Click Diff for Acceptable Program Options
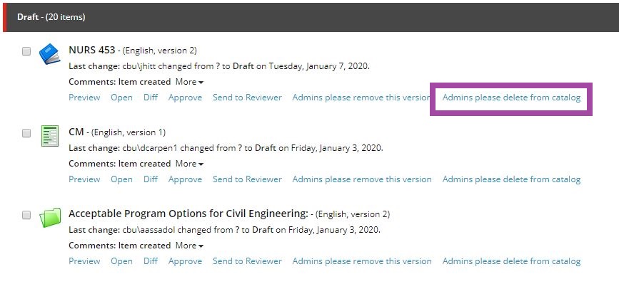Viewport: 619px width, 284px height. pyautogui.click(x=151, y=261)
